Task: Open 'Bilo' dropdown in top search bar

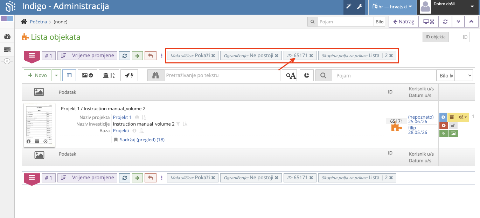Action: [380, 22]
